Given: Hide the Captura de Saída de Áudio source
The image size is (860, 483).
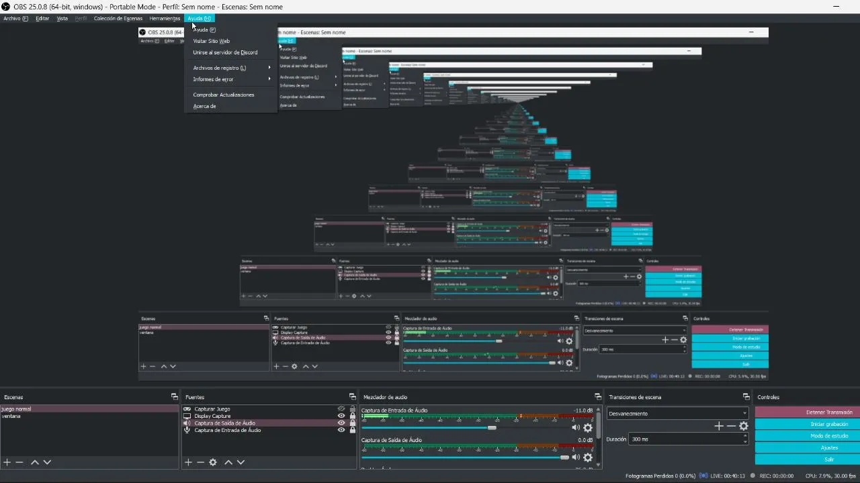Looking at the screenshot, I should (341, 423).
